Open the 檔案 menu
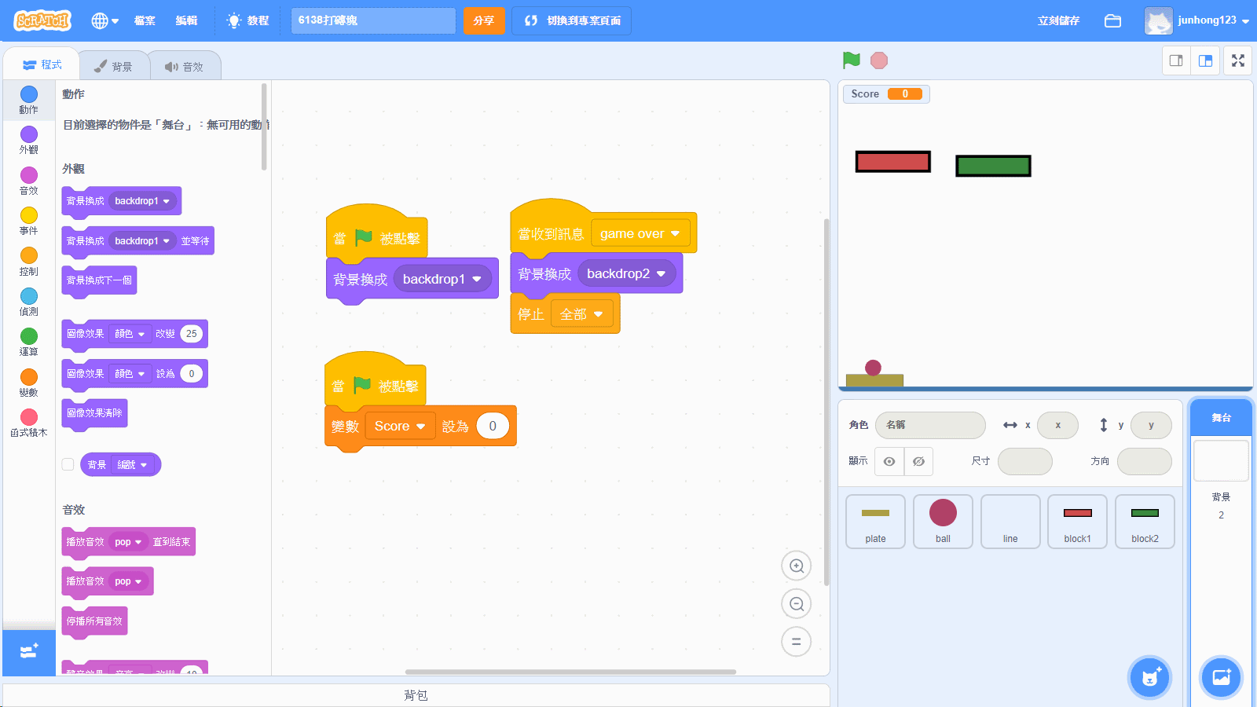Viewport: 1257px width, 707px height. [x=145, y=21]
